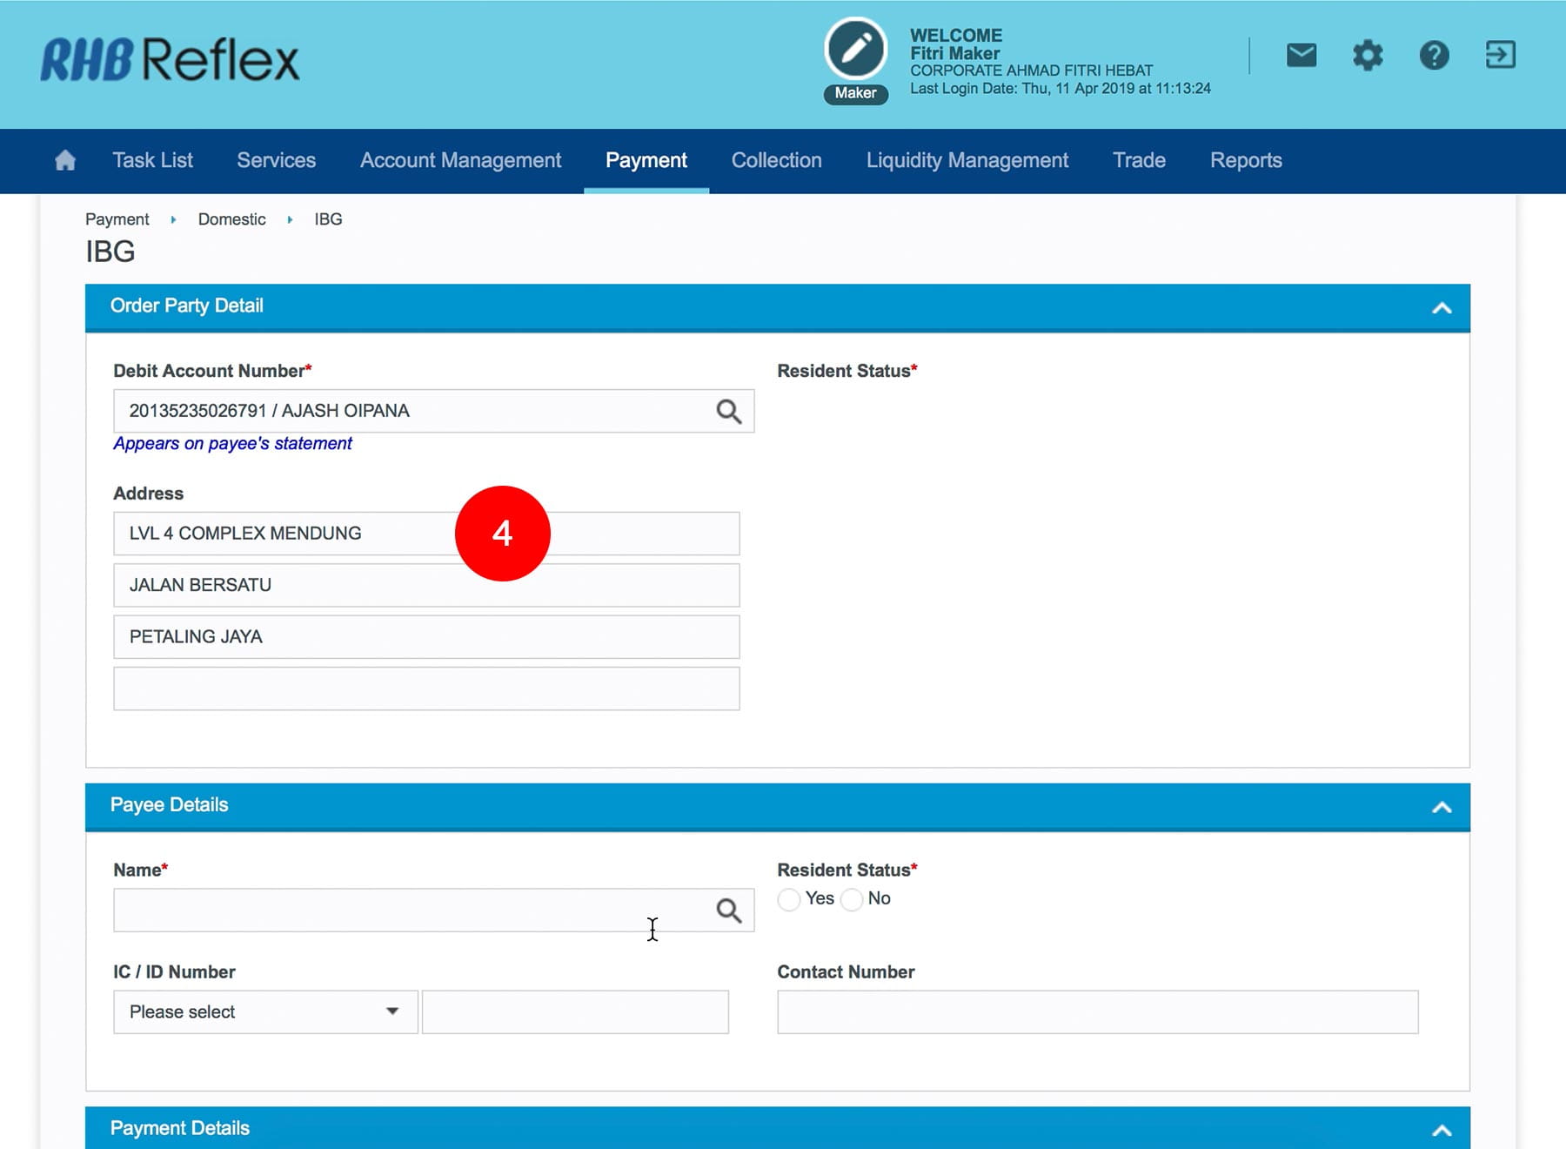Open the mail inbox envelope icon
The image size is (1566, 1149).
[x=1301, y=56]
